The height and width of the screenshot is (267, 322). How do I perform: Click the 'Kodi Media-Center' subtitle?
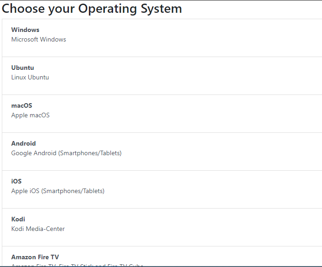pyautogui.click(x=38, y=229)
